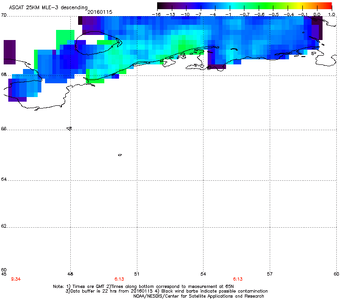
Task: Click the '-0.1' color scale label
Action: point(303,15)
